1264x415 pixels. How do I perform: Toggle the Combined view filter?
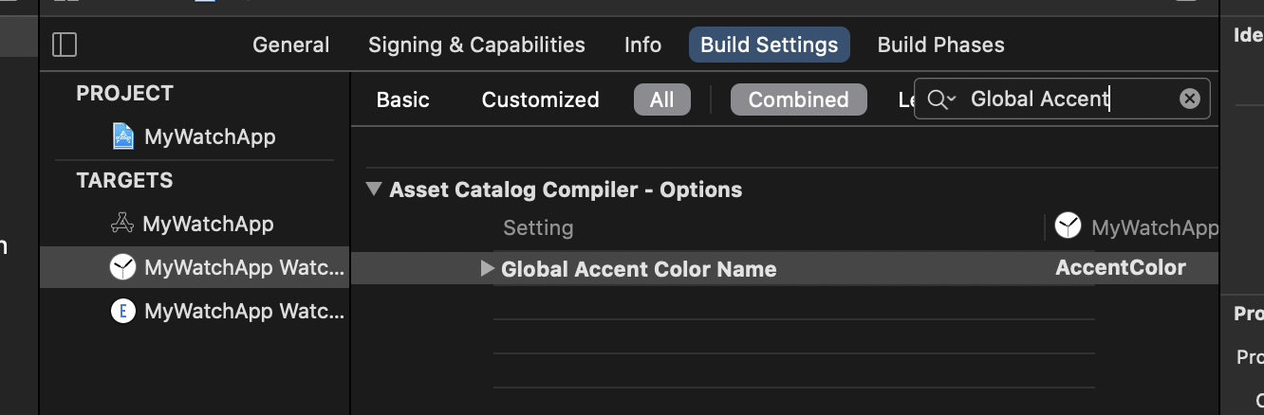(x=798, y=99)
